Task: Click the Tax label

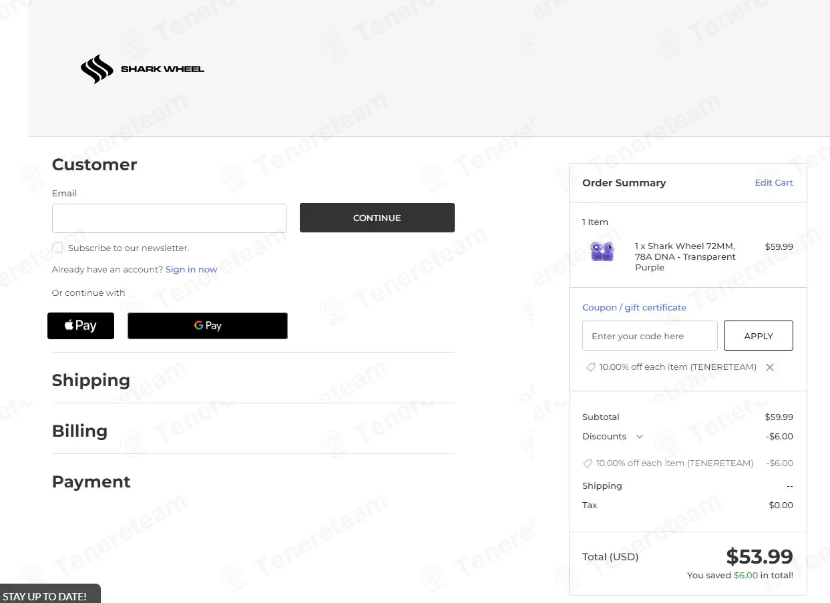Action: [590, 505]
